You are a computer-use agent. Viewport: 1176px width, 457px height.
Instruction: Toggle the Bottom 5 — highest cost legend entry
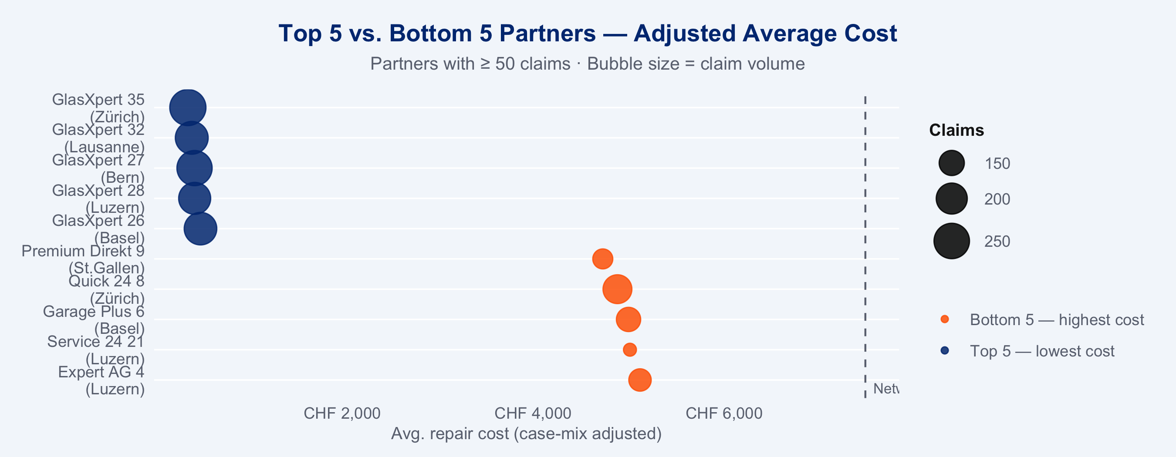click(1056, 320)
